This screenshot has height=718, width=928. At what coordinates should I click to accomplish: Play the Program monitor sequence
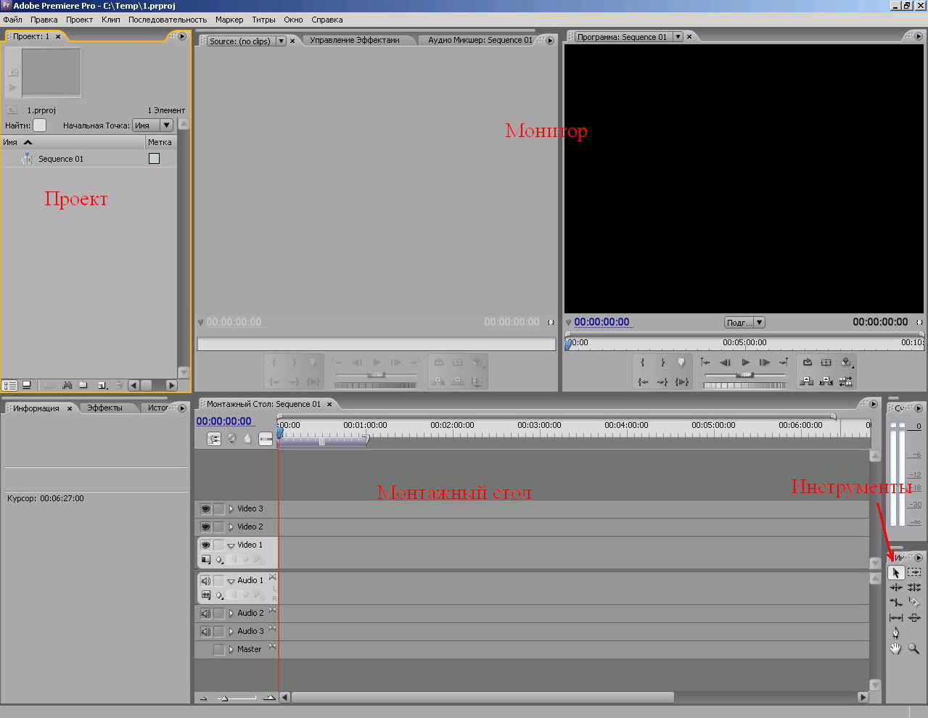745,362
